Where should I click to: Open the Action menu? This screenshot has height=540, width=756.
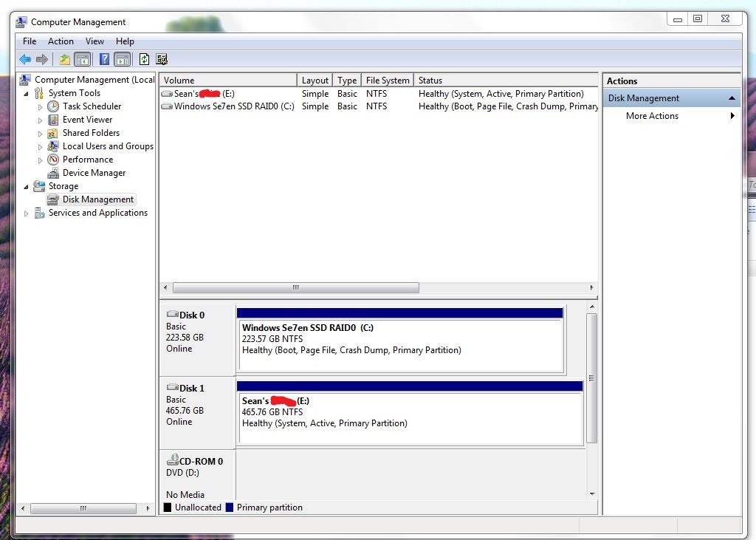tap(61, 41)
